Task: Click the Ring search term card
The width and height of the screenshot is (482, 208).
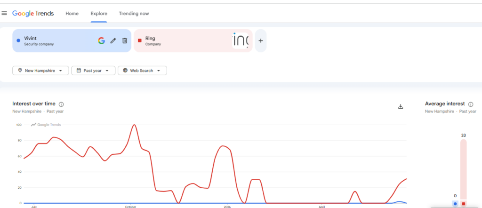Action: coord(193,40)
